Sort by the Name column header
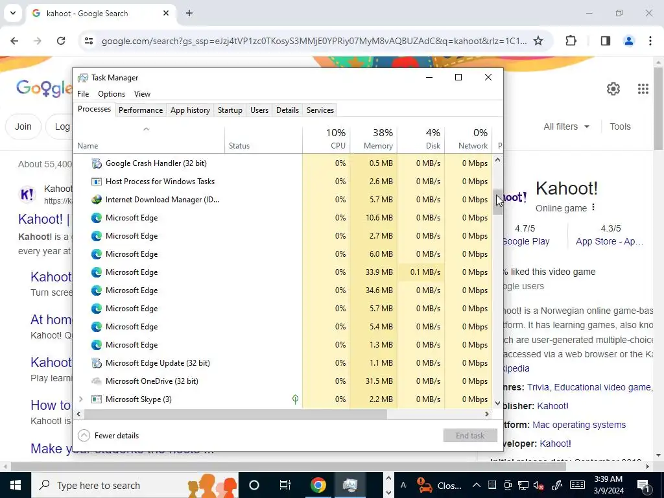Screen dimensions: 664x498 149,139
